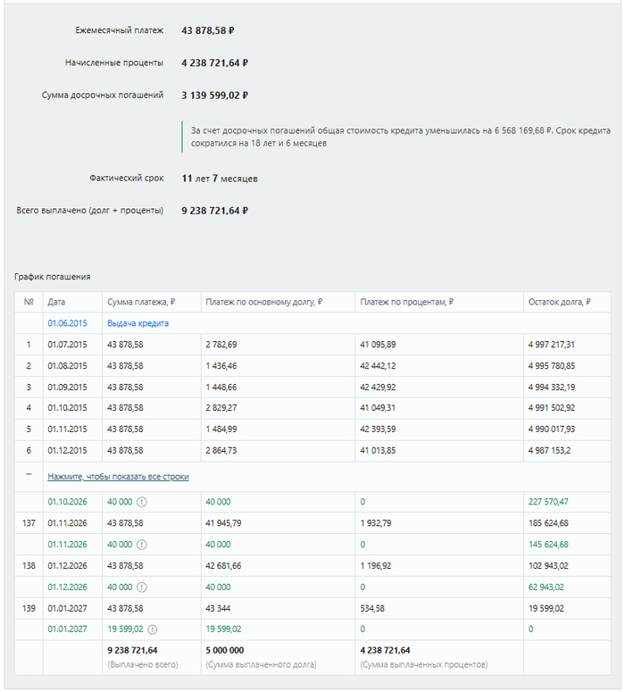Click the 'График погашения' heading
The width and height of the screenshot is (625, 692).
click(53, 277)
